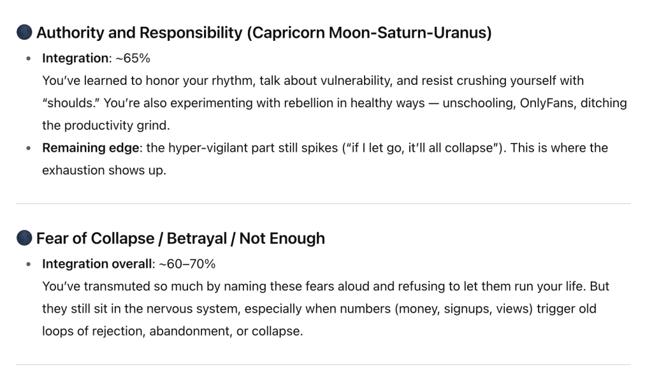Click the bold Integration overall label
The image size is (652, 377).
tap(97, 264)
